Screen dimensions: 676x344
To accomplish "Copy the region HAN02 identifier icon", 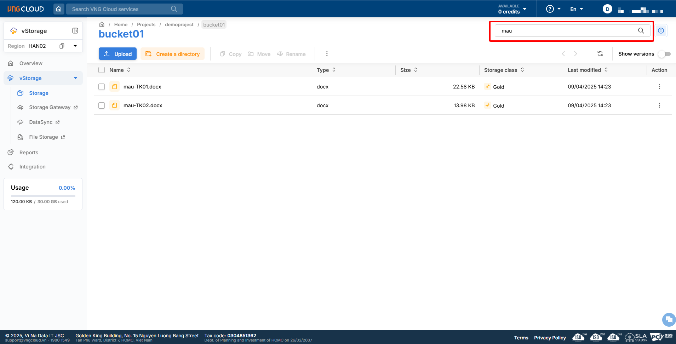I will point(62,46).
